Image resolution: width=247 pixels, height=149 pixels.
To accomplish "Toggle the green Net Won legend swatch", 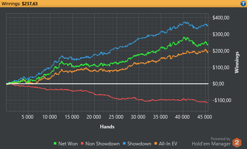I will [55, 143].
